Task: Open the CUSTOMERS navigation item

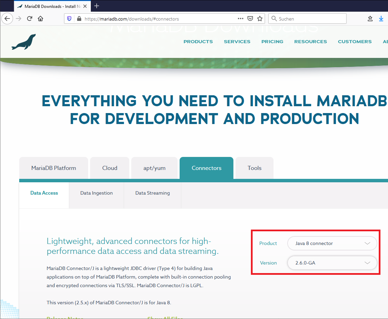Action: (355, 41)
